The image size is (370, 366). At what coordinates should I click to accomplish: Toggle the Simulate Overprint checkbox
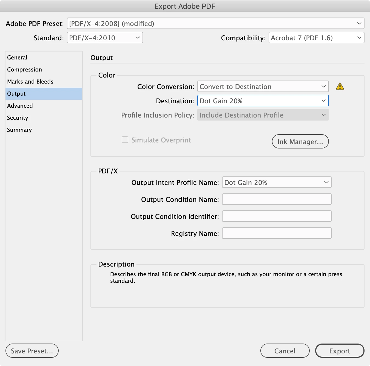click(x=125, y=140)
